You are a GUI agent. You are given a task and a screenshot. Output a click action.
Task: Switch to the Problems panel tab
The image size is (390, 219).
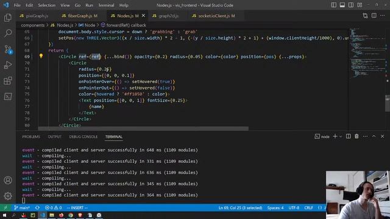[x=31, y=136]
